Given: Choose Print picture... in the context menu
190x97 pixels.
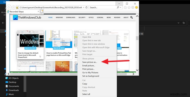Looking at the screenshot, I should [88, 69].
